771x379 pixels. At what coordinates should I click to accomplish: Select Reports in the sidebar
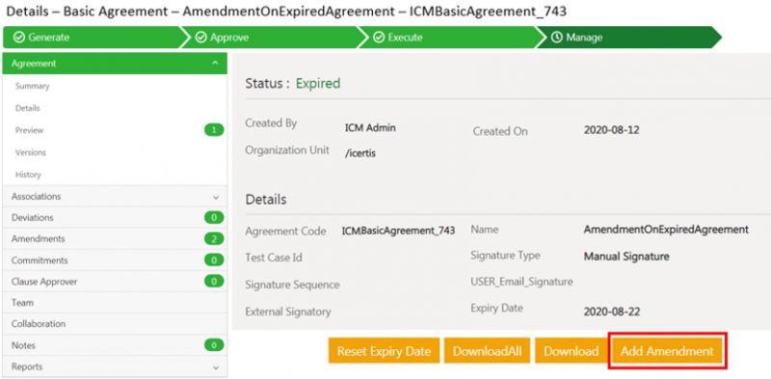tap(115, 366)
